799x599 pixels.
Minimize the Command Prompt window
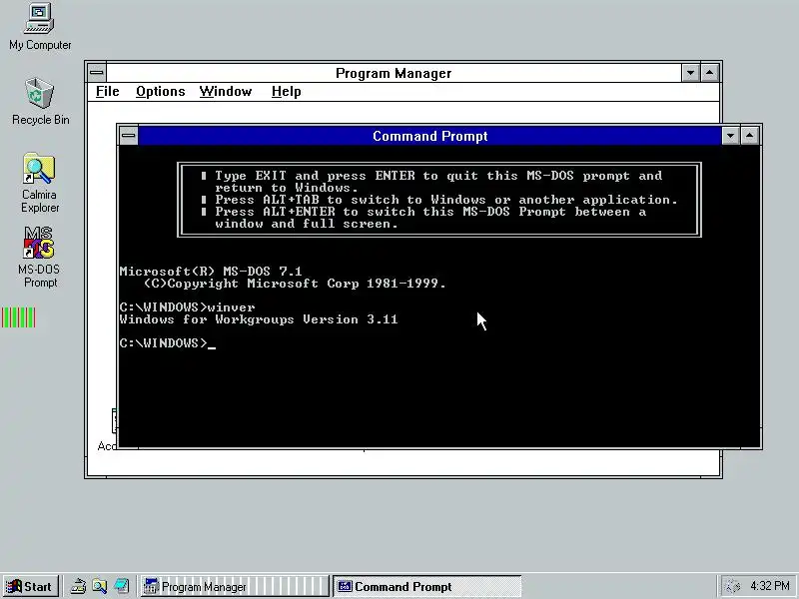click(730, 136)
